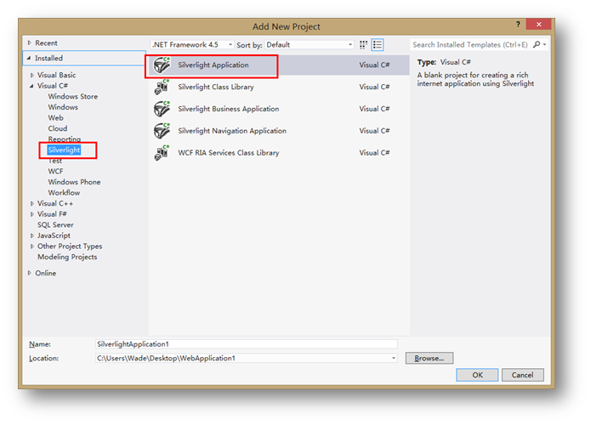This screenshot has width=591, height=425.
Task: Focus the Search Installed Templates box
Action: click(470, 44)
